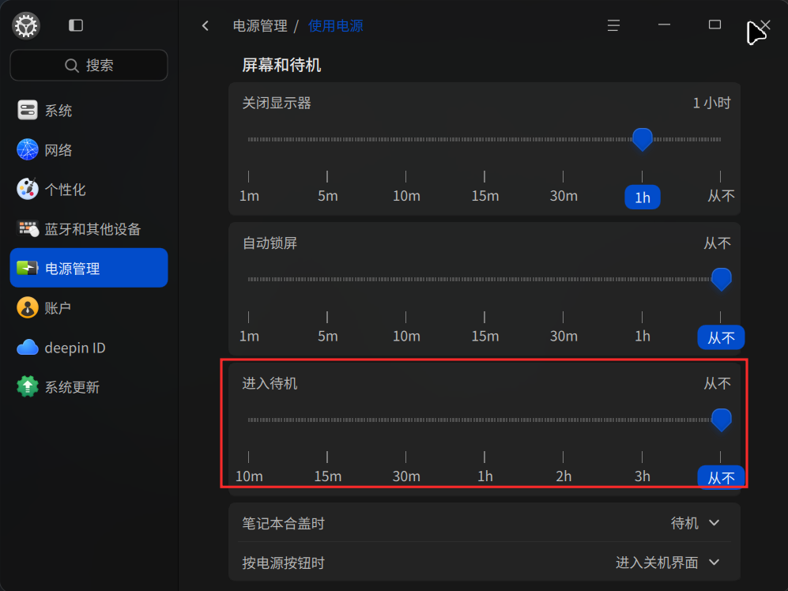Set 进入待机 to 2h
Viewport: 788px width, 591px height.
(x=564, y=476)
